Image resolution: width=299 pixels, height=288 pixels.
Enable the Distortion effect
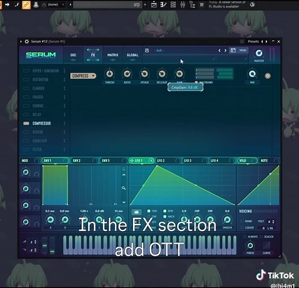[x=26, y=79]
